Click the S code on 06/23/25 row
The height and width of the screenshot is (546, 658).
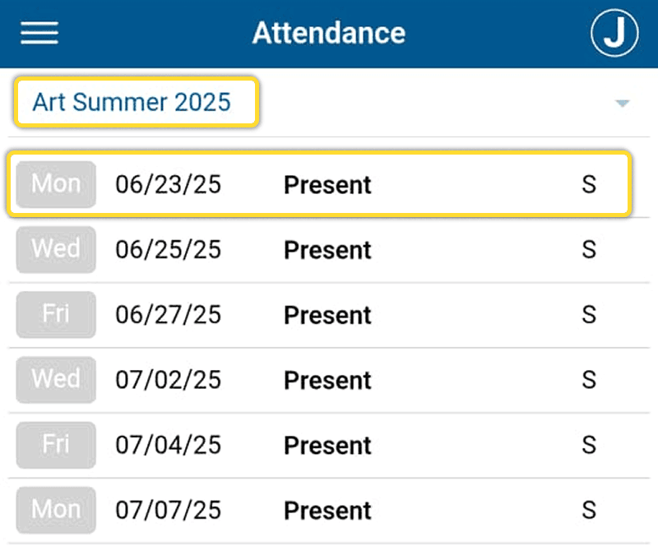tap(588, 184)
